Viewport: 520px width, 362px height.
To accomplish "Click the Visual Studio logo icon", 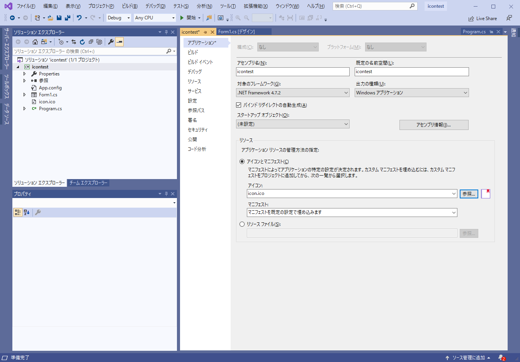I will point(8,6).
